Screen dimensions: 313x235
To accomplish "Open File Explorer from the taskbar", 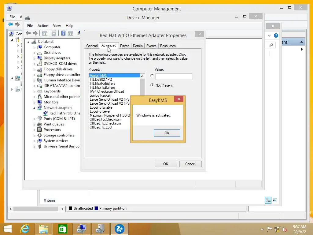I will [43, 229].
